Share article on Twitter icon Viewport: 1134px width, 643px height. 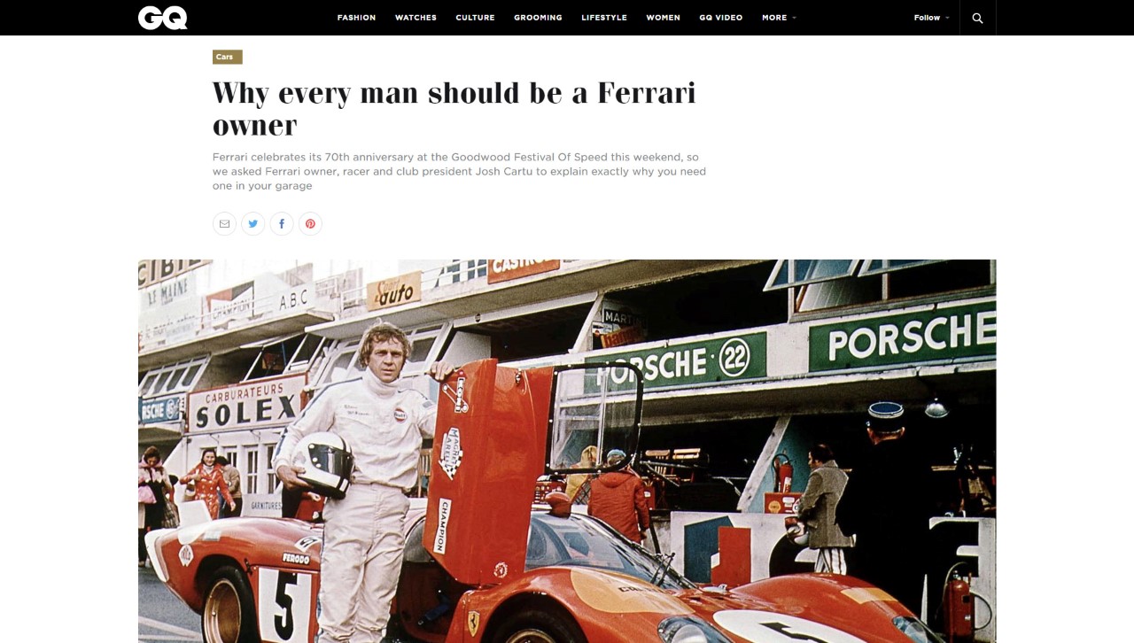(x=252, y=224)
